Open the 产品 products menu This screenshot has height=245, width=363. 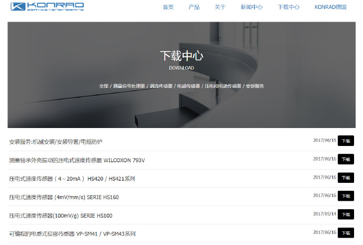194,7
